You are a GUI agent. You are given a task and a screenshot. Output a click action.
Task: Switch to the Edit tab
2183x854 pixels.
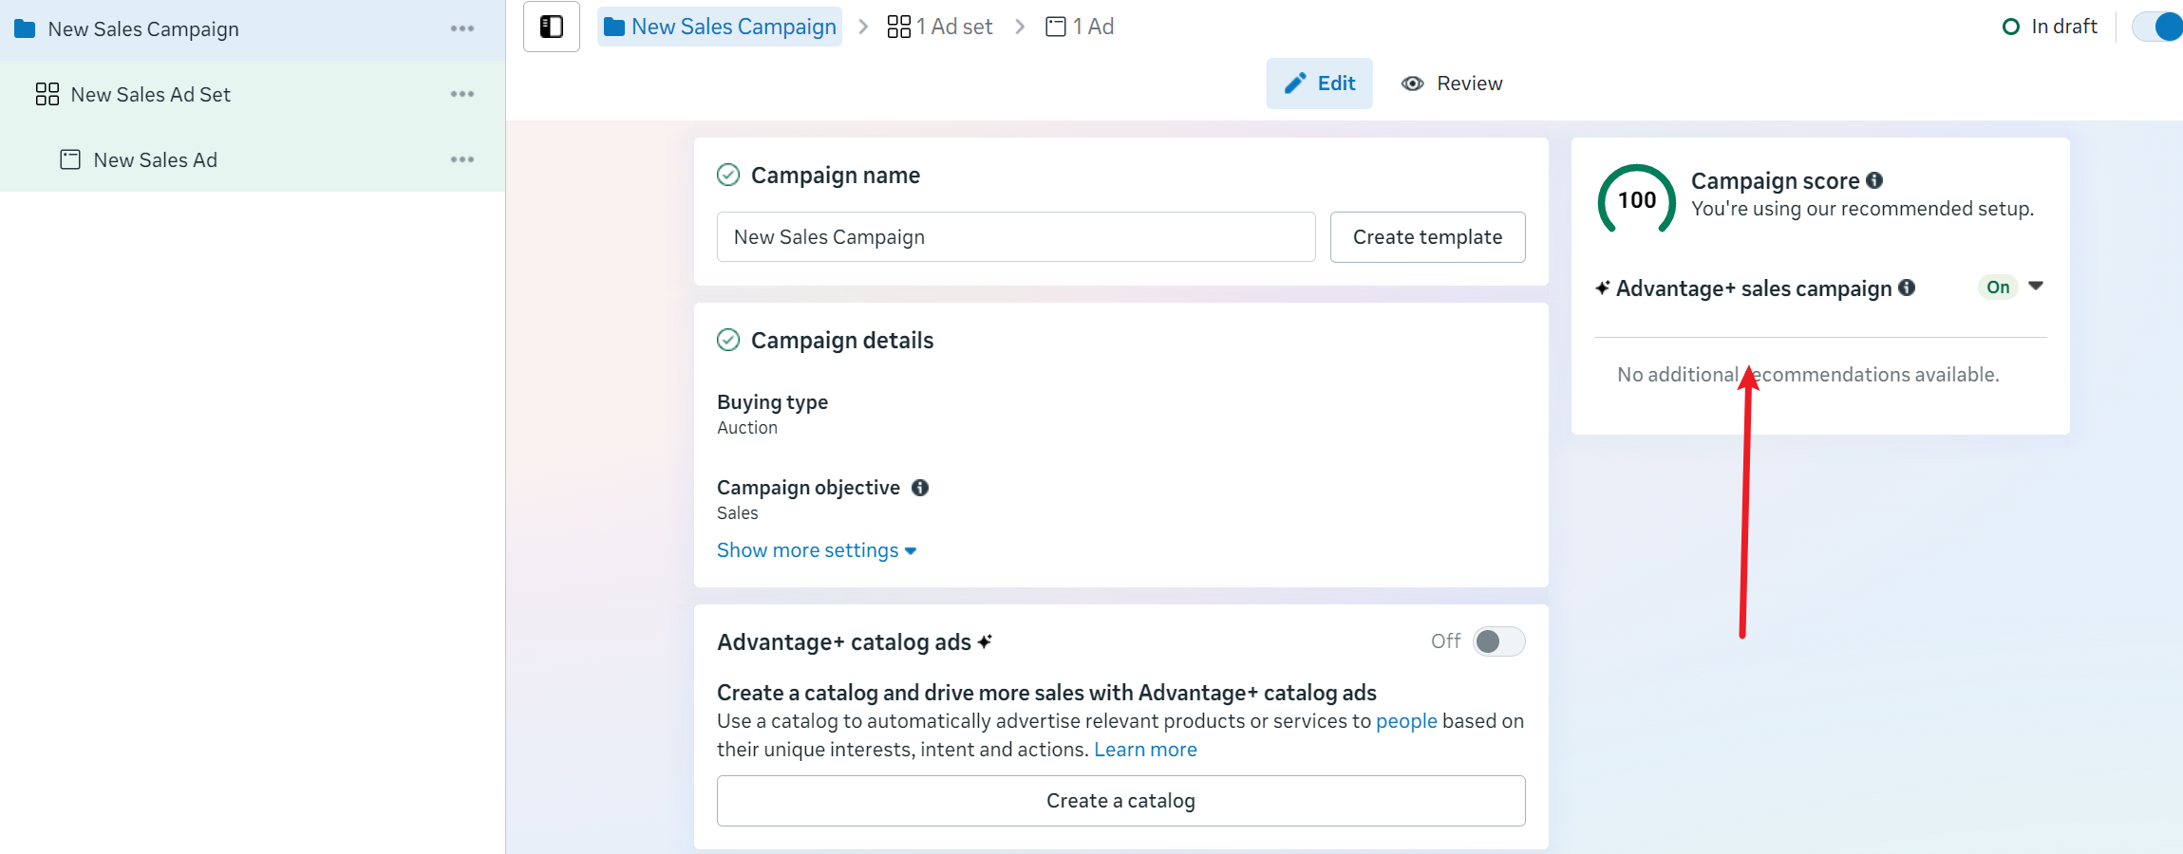(x=1319, y=84)
